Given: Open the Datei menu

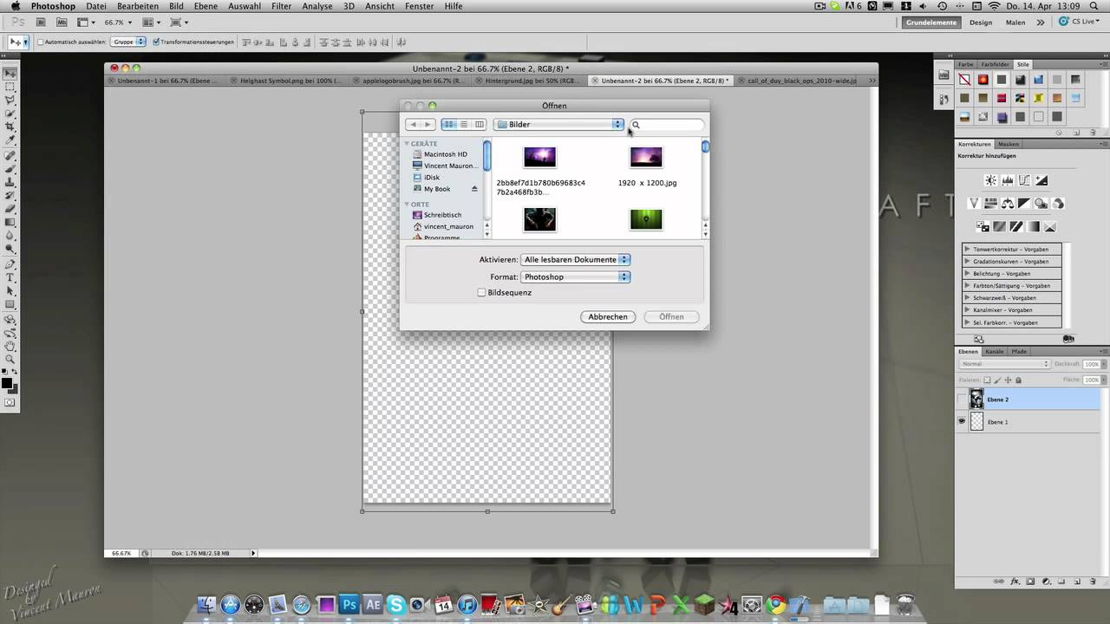Looking at the screenshot, I should click(96, 6).
